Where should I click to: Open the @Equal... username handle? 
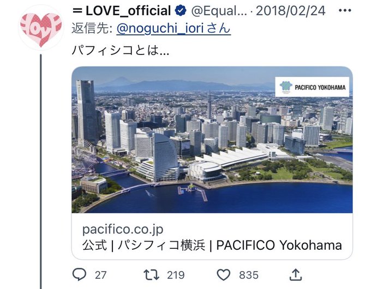(219, 11)
